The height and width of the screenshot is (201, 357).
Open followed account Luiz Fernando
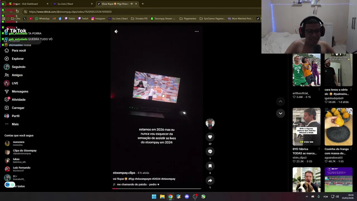(21, 169)
